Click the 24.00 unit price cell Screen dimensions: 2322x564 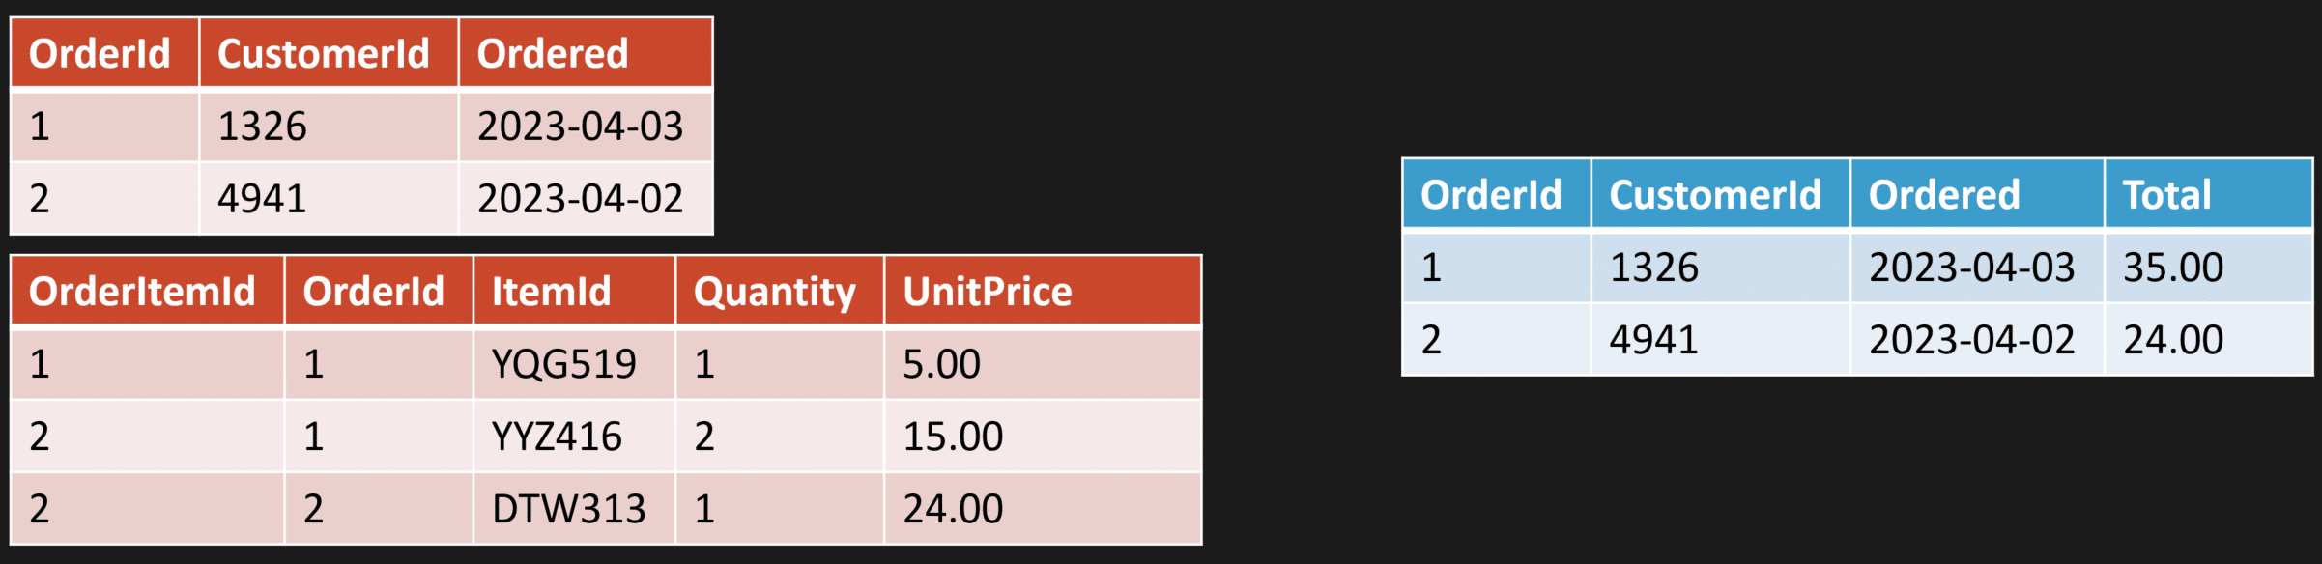(x=953, y=509)
